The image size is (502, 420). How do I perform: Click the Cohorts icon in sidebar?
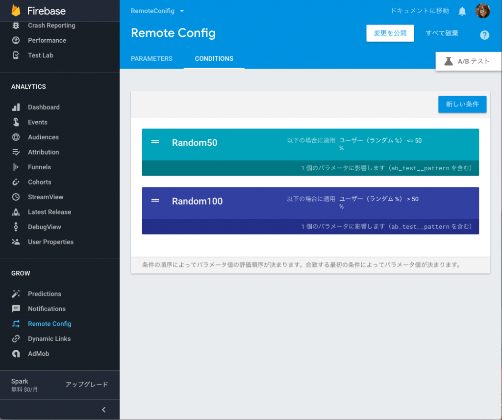pos(16,182)
